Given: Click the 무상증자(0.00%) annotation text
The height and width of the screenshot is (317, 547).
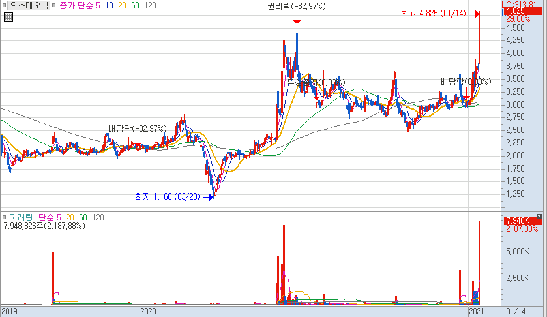Looking at the screenshot, I should (316, 82).
